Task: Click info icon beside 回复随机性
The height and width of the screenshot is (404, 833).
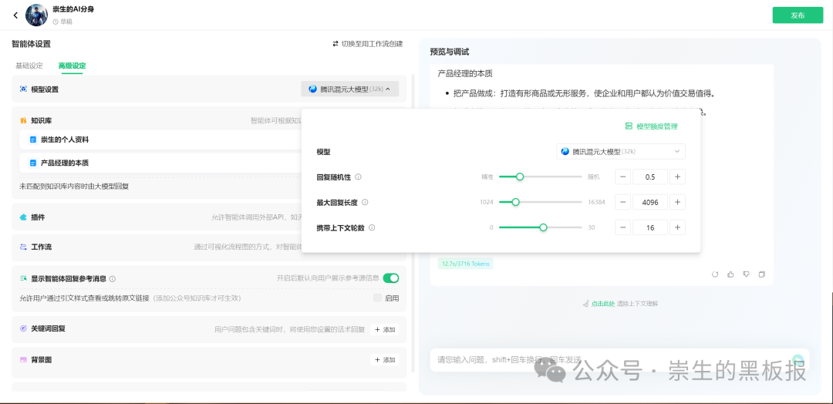Action: [x=358, y=177]
